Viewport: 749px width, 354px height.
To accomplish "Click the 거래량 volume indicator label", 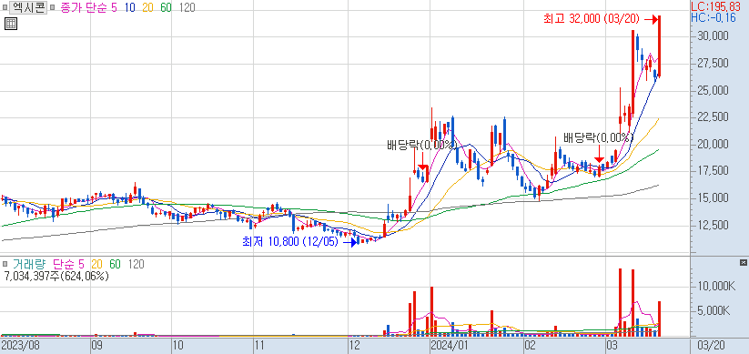I will [x=30, y=264].
